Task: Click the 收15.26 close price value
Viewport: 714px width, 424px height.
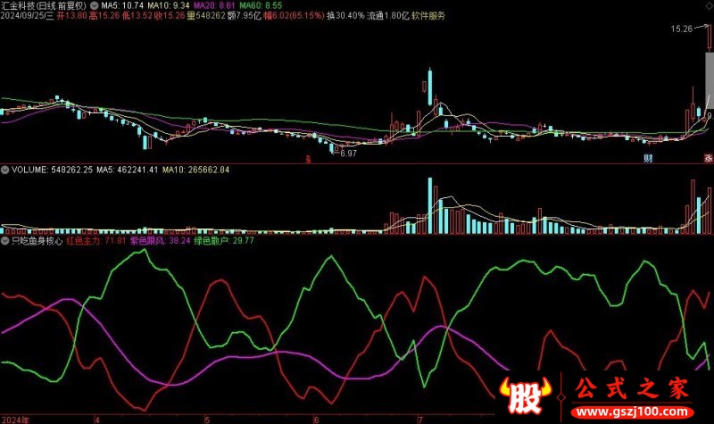Action: click(170, 15)
